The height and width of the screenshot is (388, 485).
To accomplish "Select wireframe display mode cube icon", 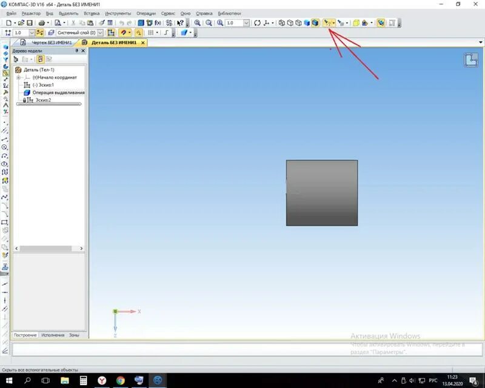I will [x=281, y=23].
